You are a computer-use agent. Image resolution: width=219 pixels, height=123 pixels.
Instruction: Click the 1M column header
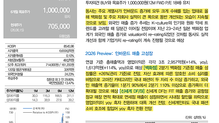[x=36, y=91]
